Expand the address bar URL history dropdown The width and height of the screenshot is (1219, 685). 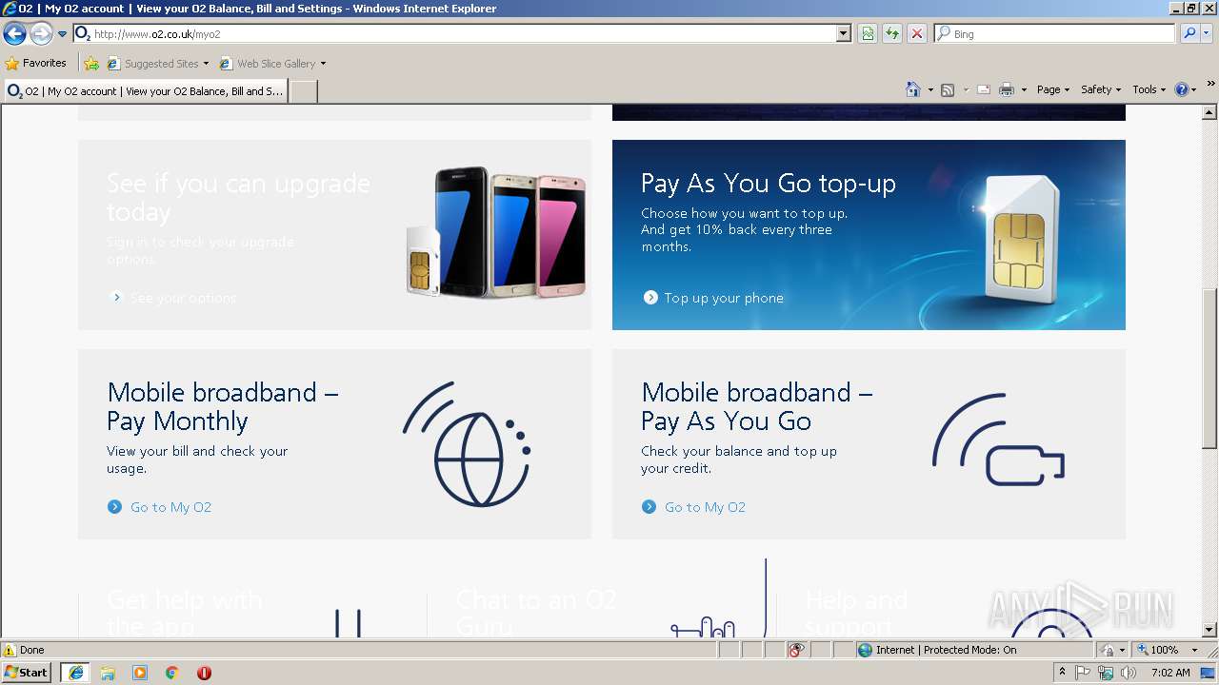click(843, 34)
